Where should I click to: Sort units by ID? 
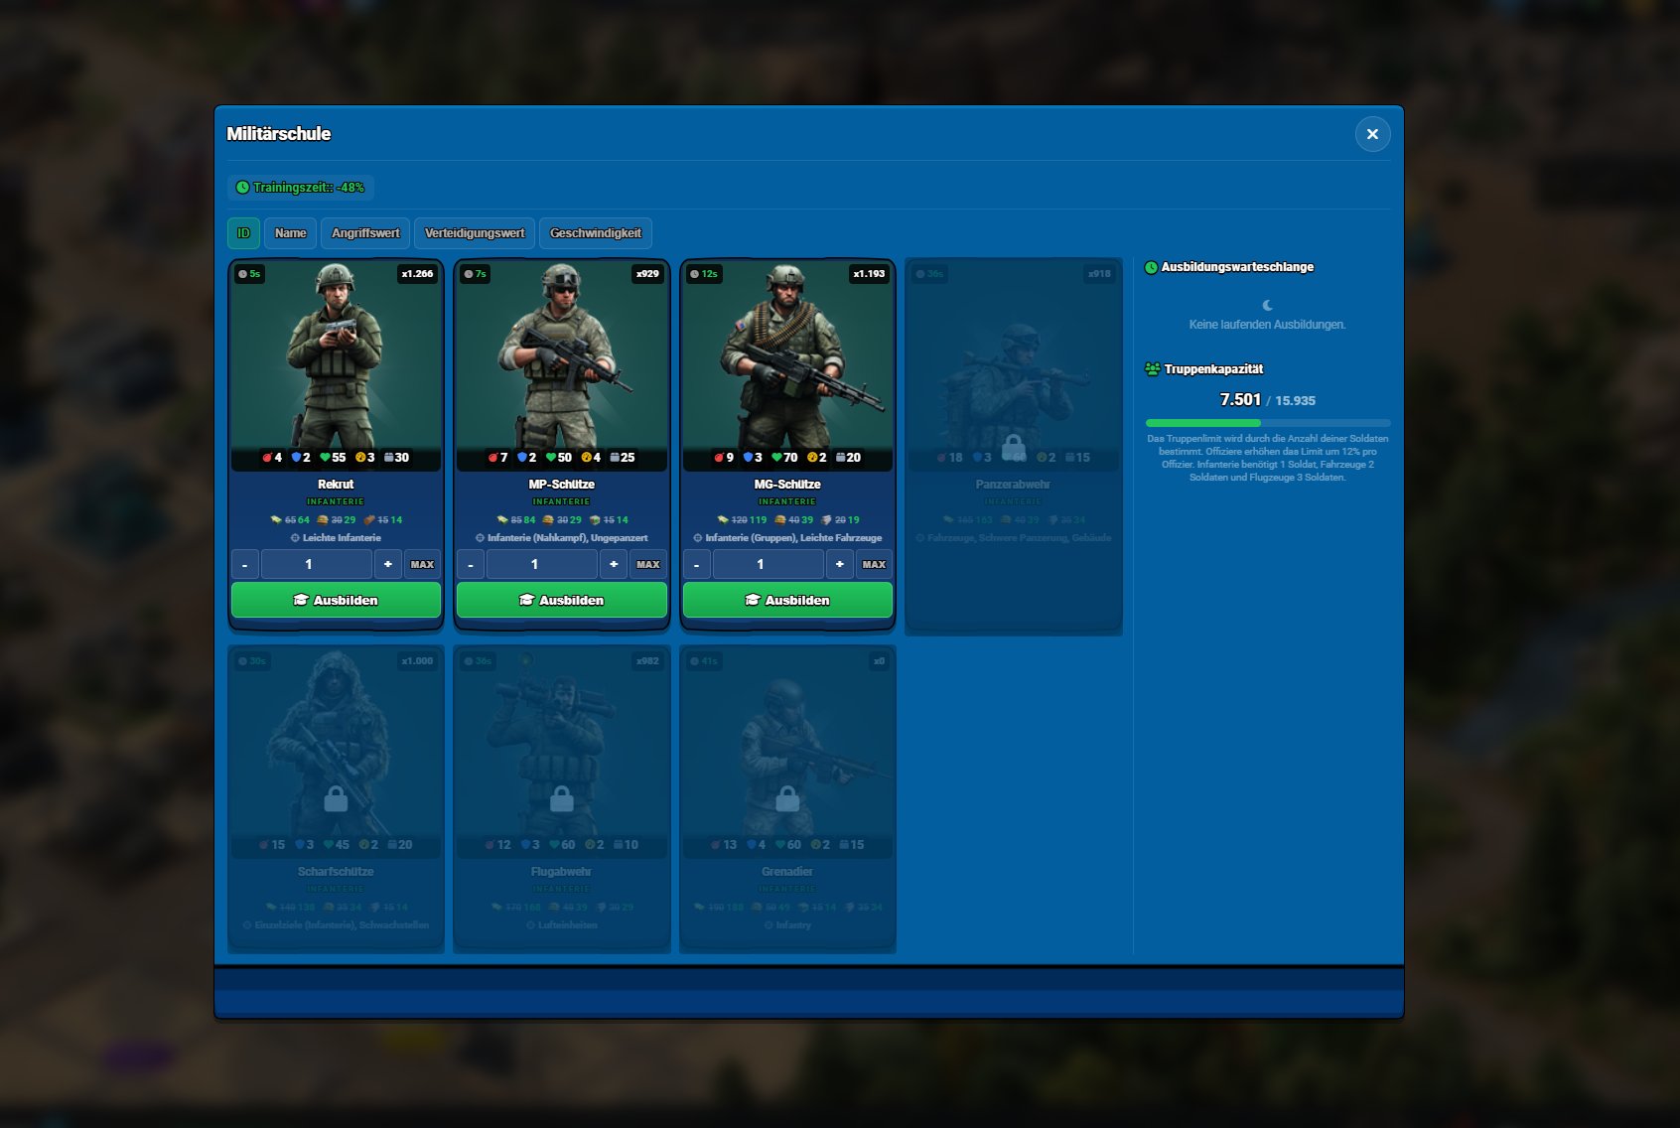[x=243, y=233]
